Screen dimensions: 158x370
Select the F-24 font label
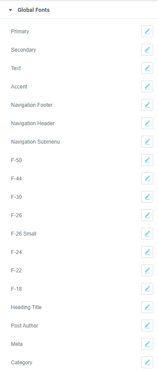[16, 252]
